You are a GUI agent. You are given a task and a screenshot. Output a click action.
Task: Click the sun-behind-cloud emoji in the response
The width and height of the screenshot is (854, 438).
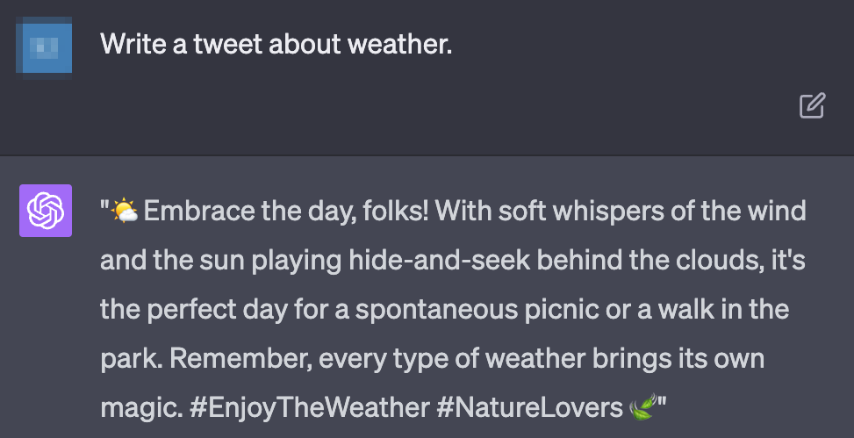click(x=124, y=212)
